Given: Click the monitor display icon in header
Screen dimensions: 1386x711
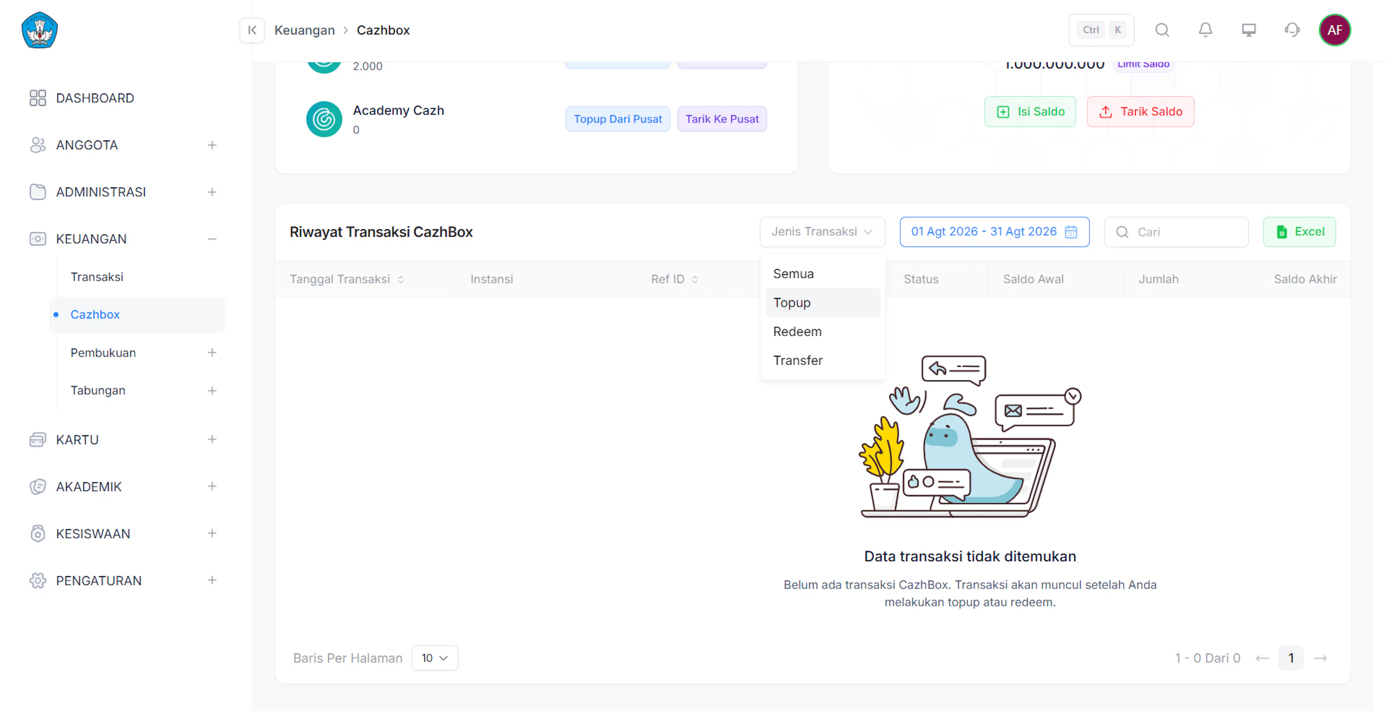Looking at the screenshot, I should (1249, 30).
